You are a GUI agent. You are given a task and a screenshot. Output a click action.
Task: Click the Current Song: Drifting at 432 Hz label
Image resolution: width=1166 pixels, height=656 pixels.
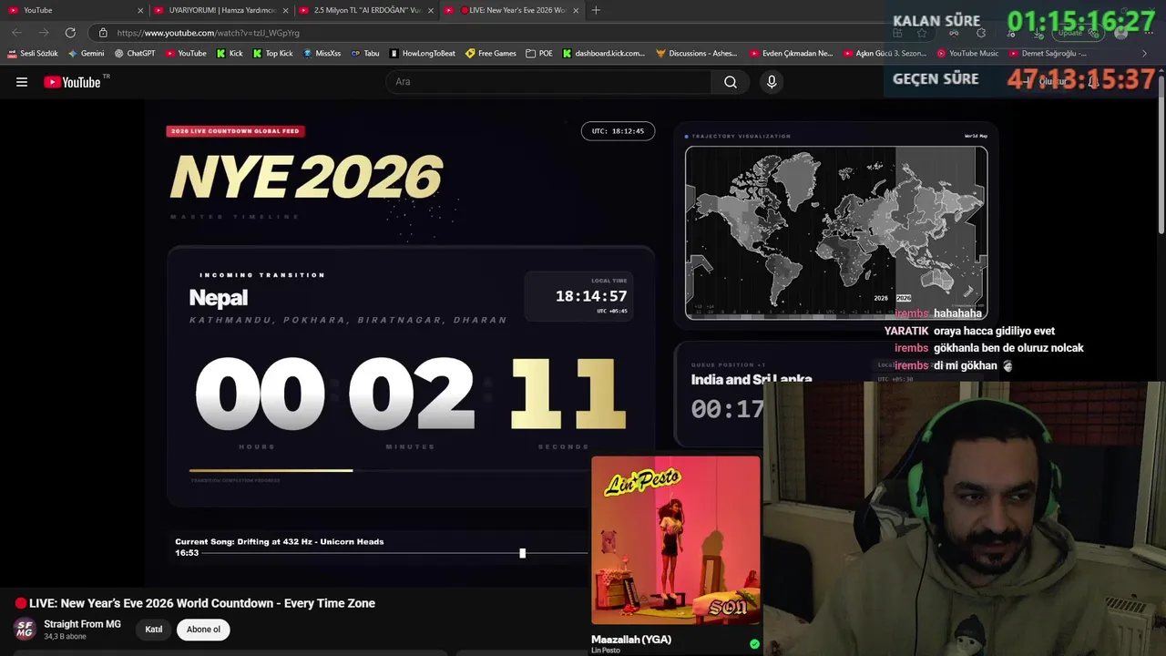click(280, 541)
